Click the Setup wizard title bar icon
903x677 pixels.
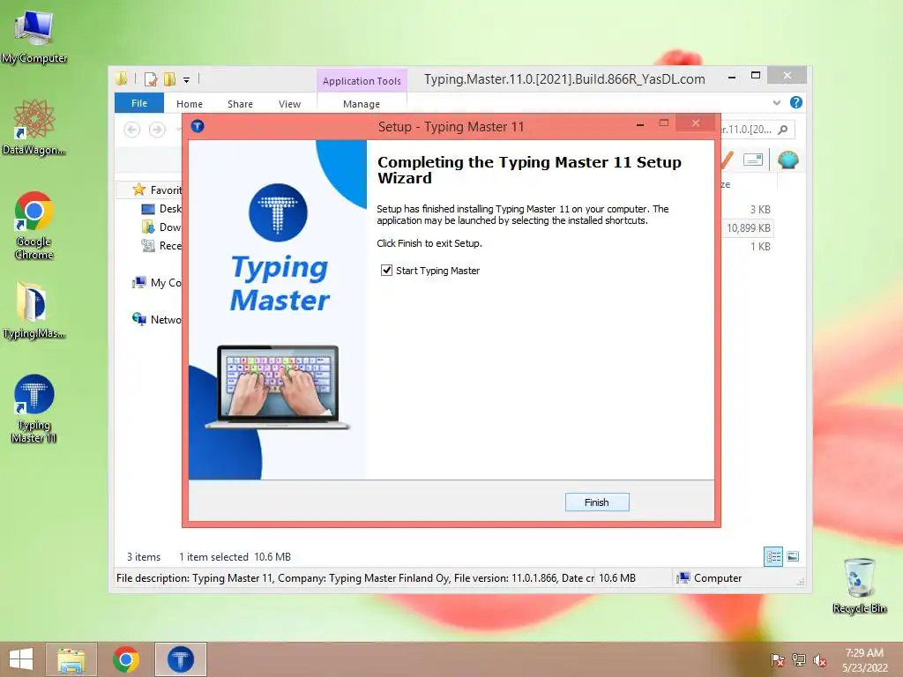(198, 126)
